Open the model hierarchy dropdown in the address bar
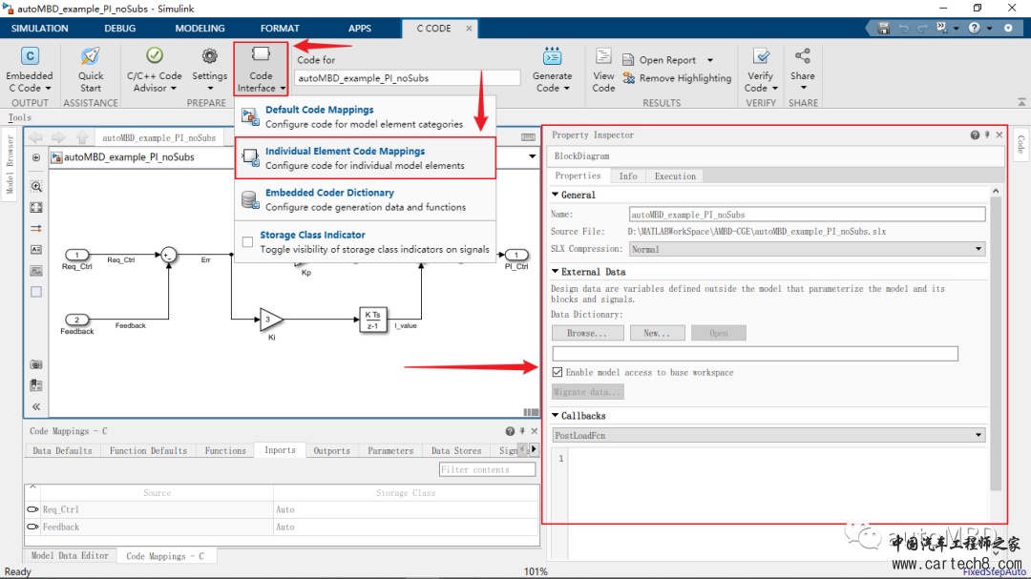The height and width of the screenshot is (579, 1031). pos(532,157)
